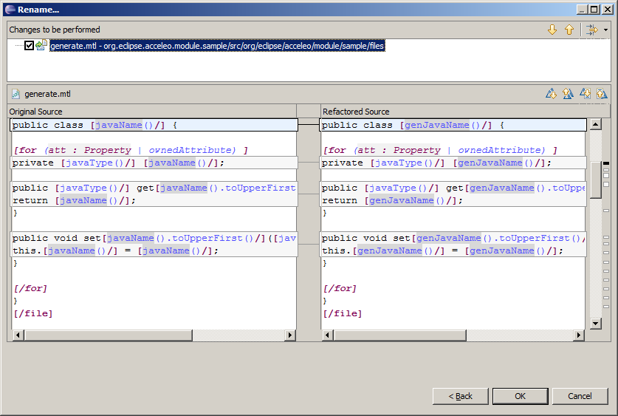The height and width of the screenshot is (416, 618).
Task: Click the file change icon beside generate.mtl entry
Action: 41,46
